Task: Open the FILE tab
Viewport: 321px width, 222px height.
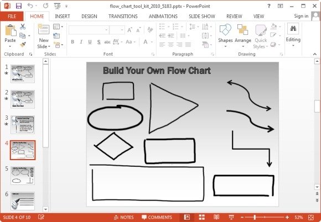Action: point(12,17)
